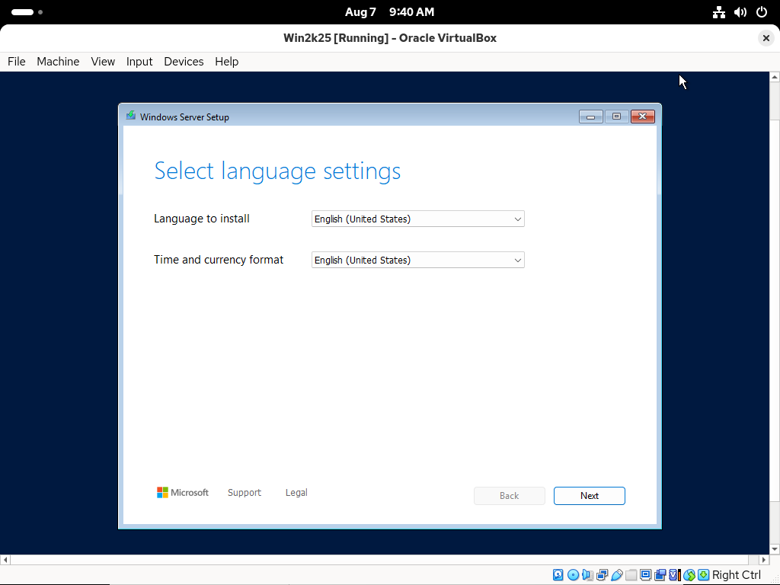Open the Input menu

tap(139, 62)
